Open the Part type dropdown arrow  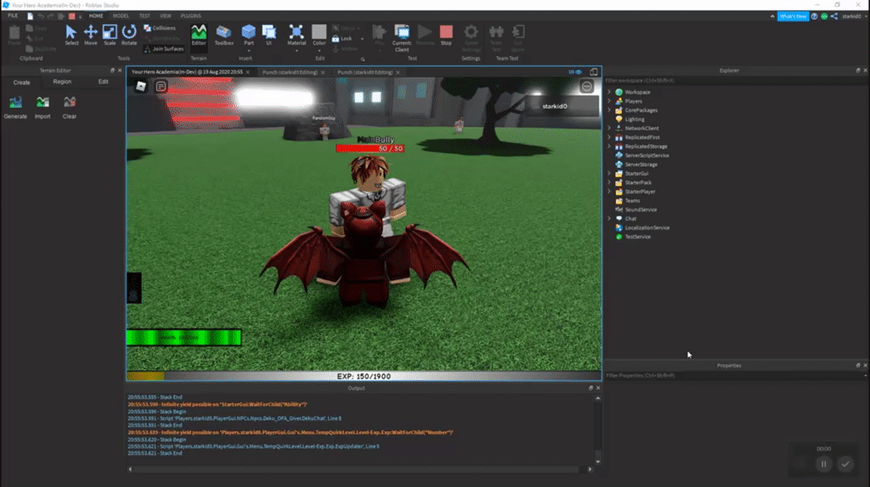point(249,50)
